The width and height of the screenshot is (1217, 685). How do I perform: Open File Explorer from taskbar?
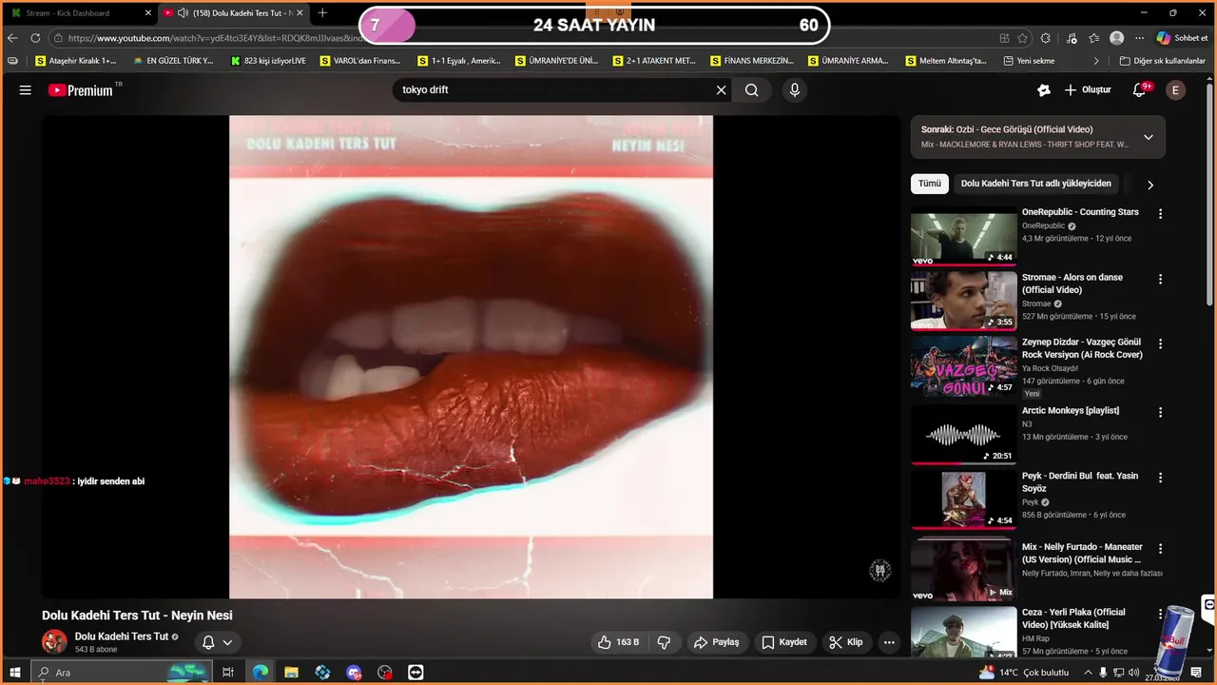coord(291,673)
